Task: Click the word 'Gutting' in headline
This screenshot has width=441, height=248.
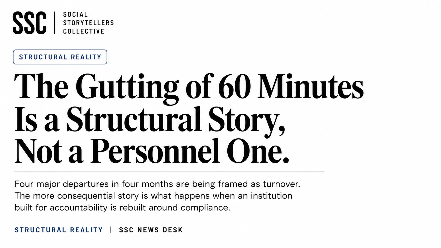Action: [x=127, y=88]
